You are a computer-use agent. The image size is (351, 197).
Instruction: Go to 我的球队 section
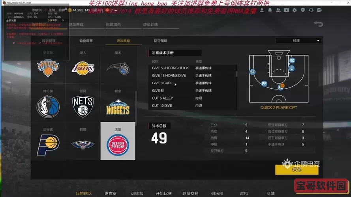click(x=83, y=193)
